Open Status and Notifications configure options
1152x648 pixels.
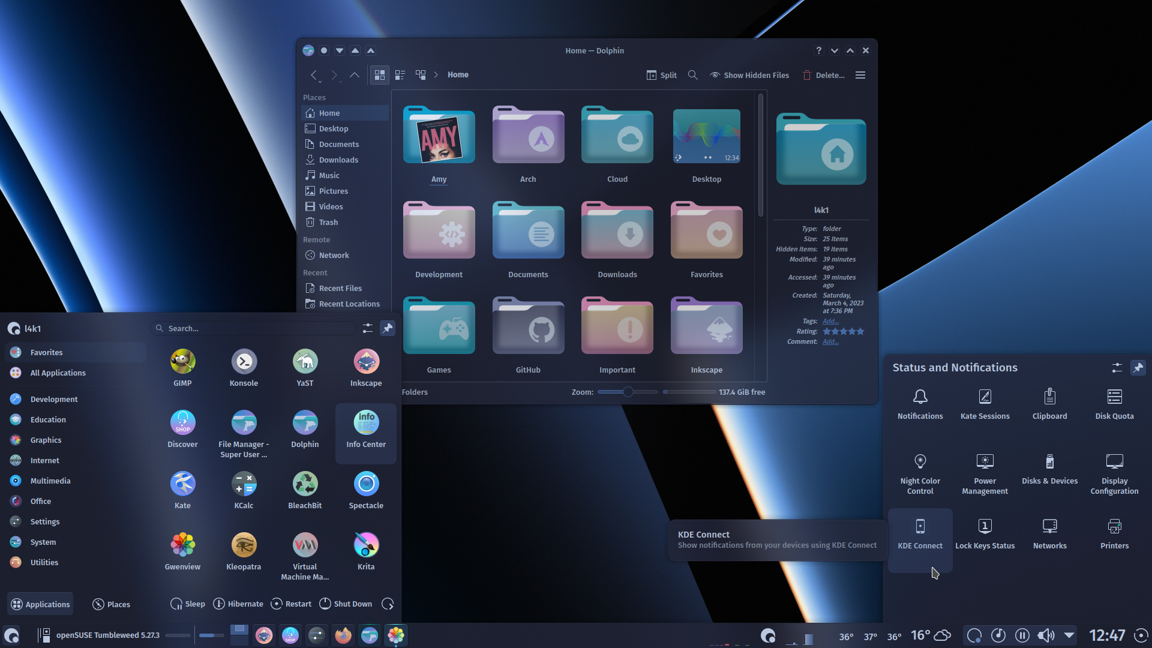[x=1117, y=367]
